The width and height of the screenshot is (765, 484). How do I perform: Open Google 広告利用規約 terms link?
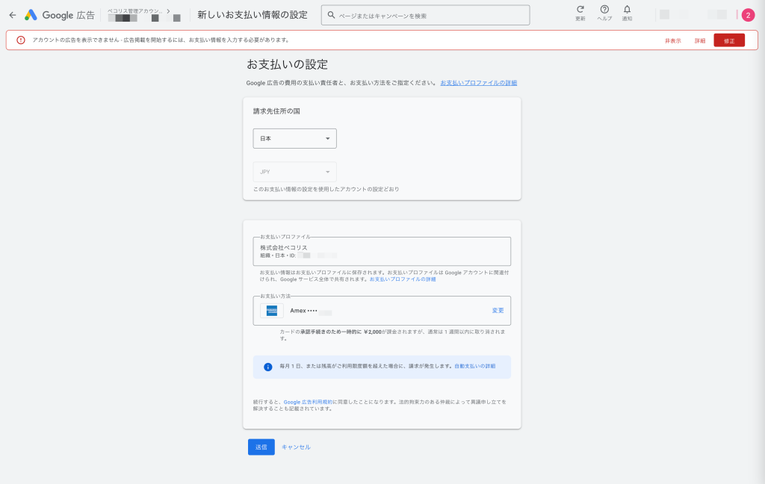point(308,402)
